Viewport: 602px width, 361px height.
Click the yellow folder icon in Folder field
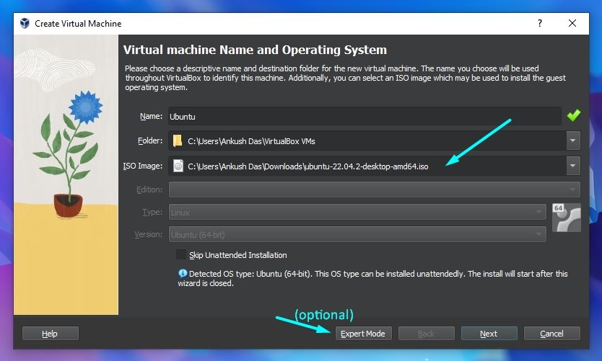pyautogui.click(x=178, y=141)
